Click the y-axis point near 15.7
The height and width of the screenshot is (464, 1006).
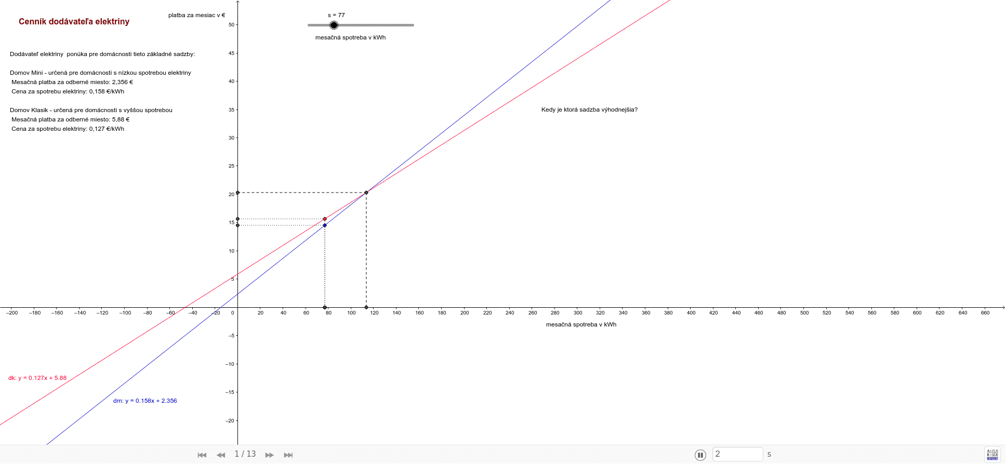click(237, 219)
